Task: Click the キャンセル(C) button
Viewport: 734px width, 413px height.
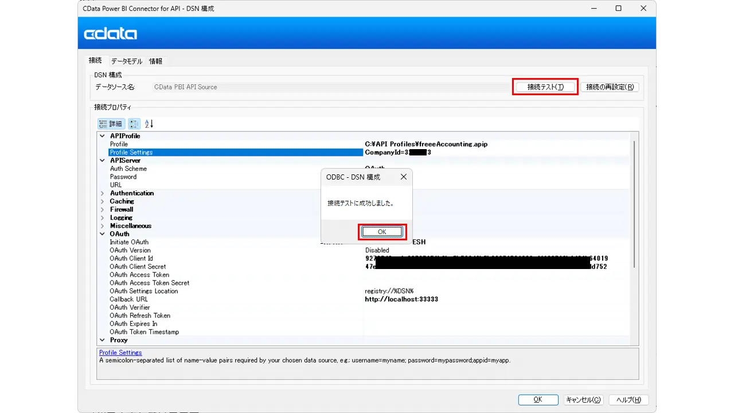Action: (x=583, y=400)
